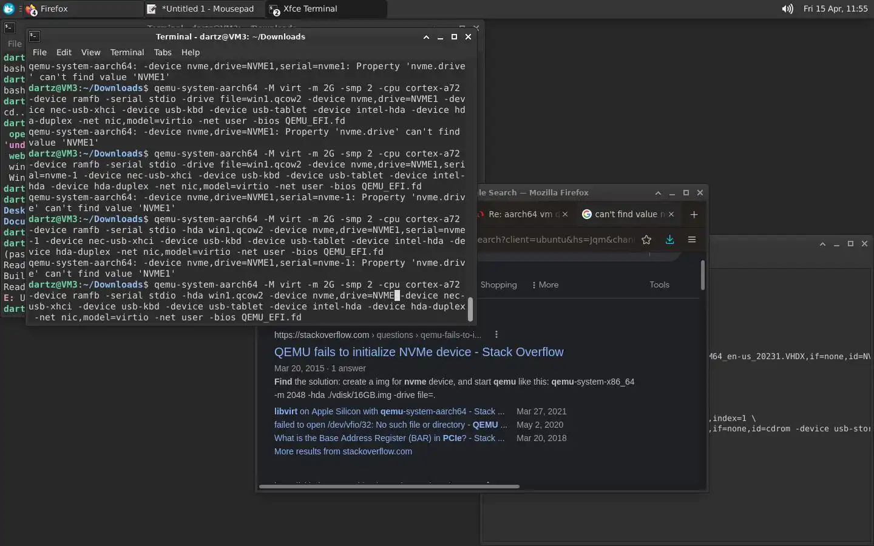This screenshot has width=874, height=546.
Task: Maximize the Firefox window
Action: coord(686,193)
